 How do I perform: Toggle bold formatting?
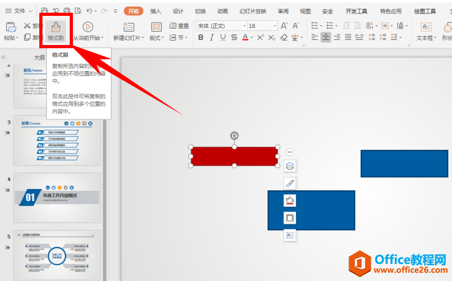tap(201, 37)
